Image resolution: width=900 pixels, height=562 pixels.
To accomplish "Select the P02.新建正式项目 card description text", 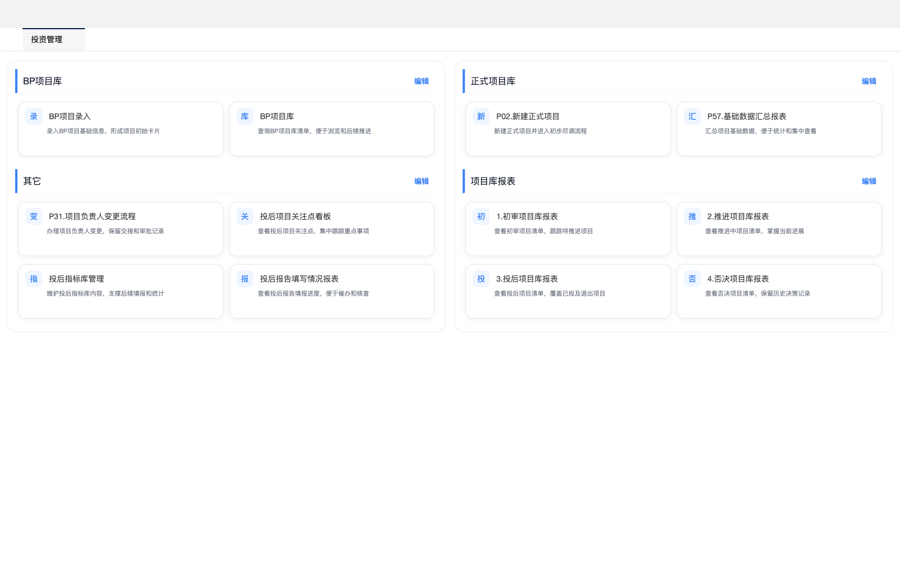I will 540,131.
